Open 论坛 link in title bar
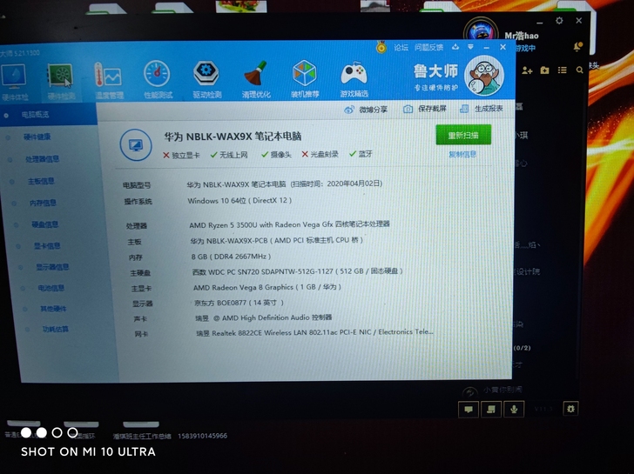This screenshot has height=474, width=634. coord(401,47)
